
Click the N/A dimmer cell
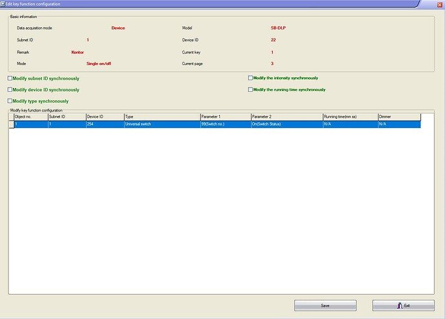(x=399, y=124)
